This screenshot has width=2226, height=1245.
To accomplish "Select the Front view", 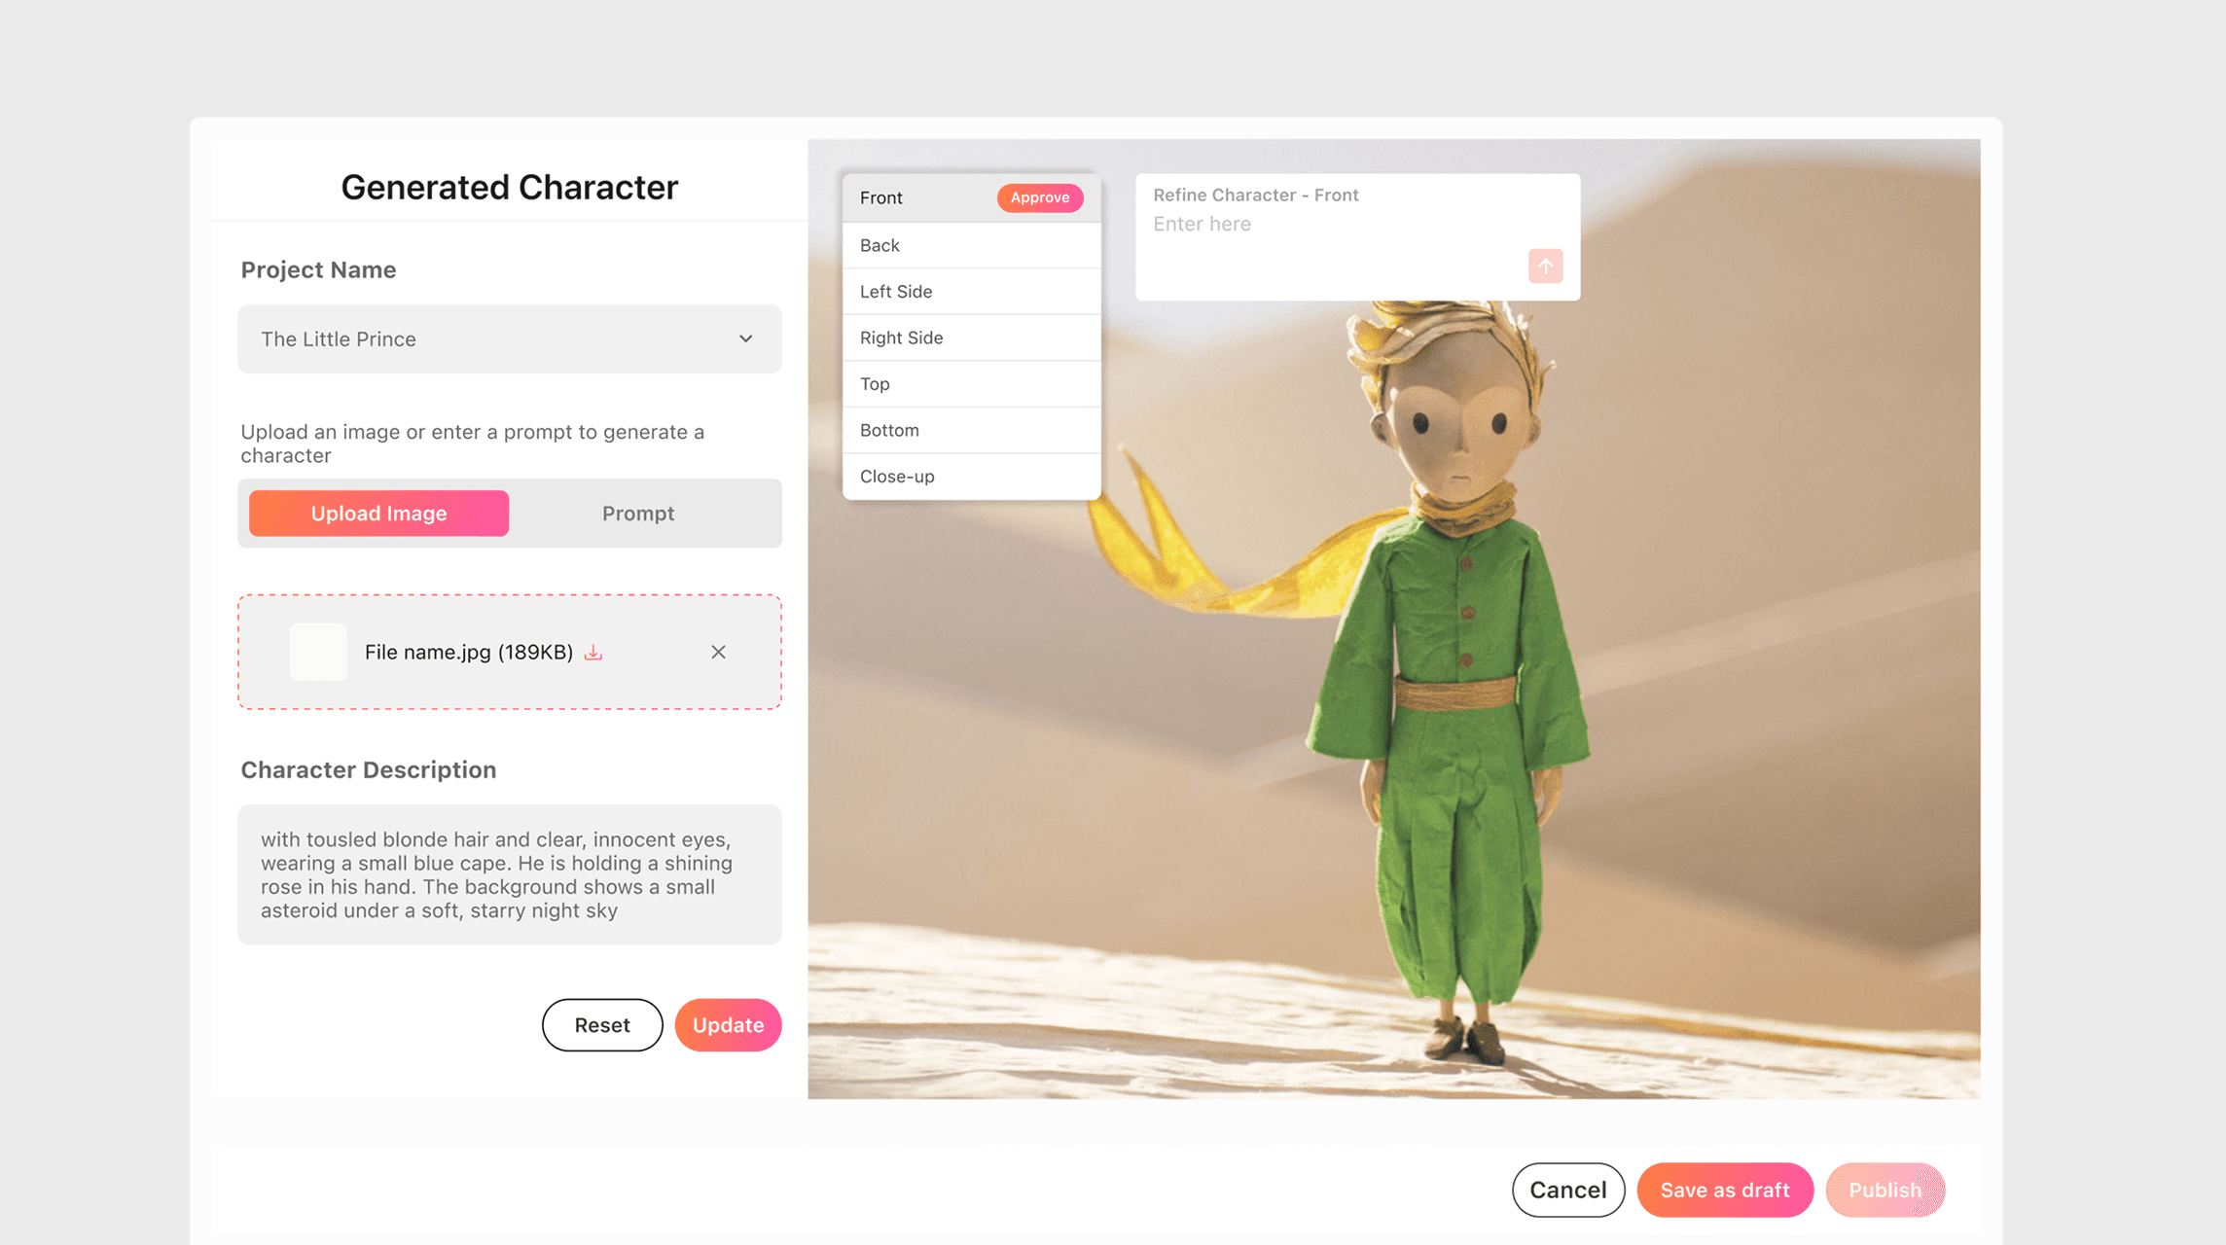I will pos(880,197).
